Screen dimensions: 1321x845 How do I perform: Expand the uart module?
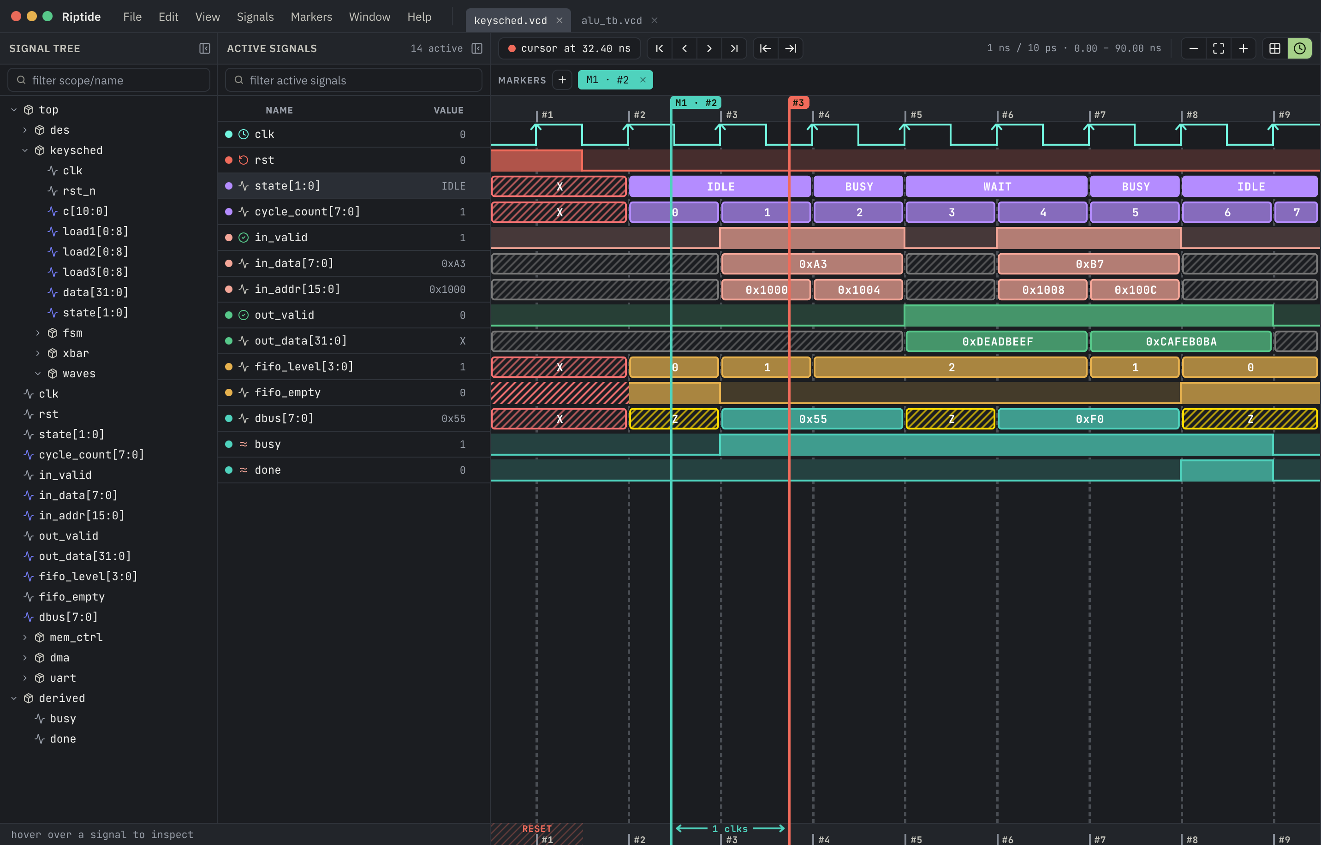(x=25, y=678)
